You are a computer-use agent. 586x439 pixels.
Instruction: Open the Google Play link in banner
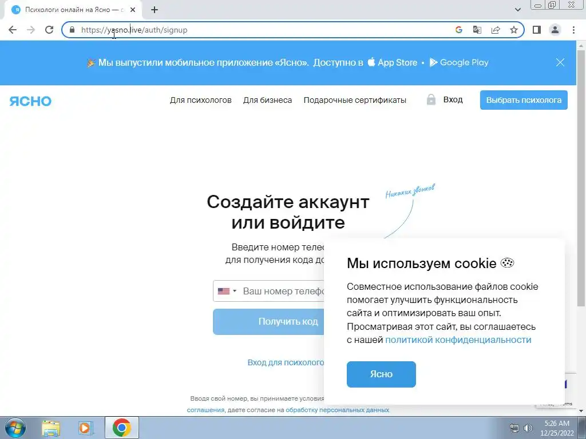point(459,62)
